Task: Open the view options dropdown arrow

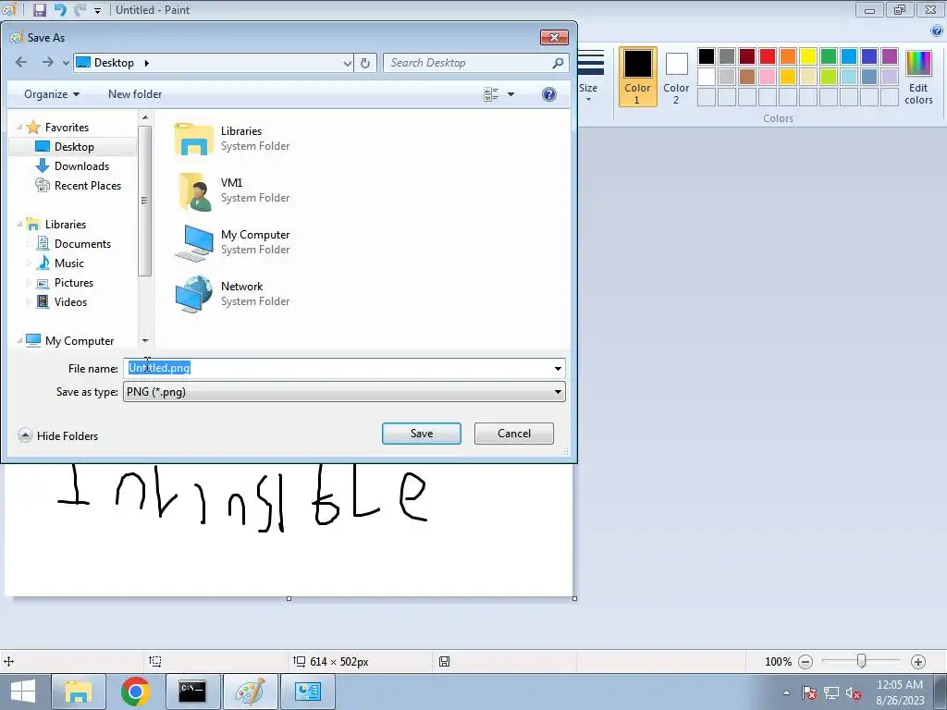Action: pos(510,94)
